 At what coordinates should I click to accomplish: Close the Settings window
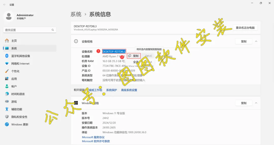point(269,3)
